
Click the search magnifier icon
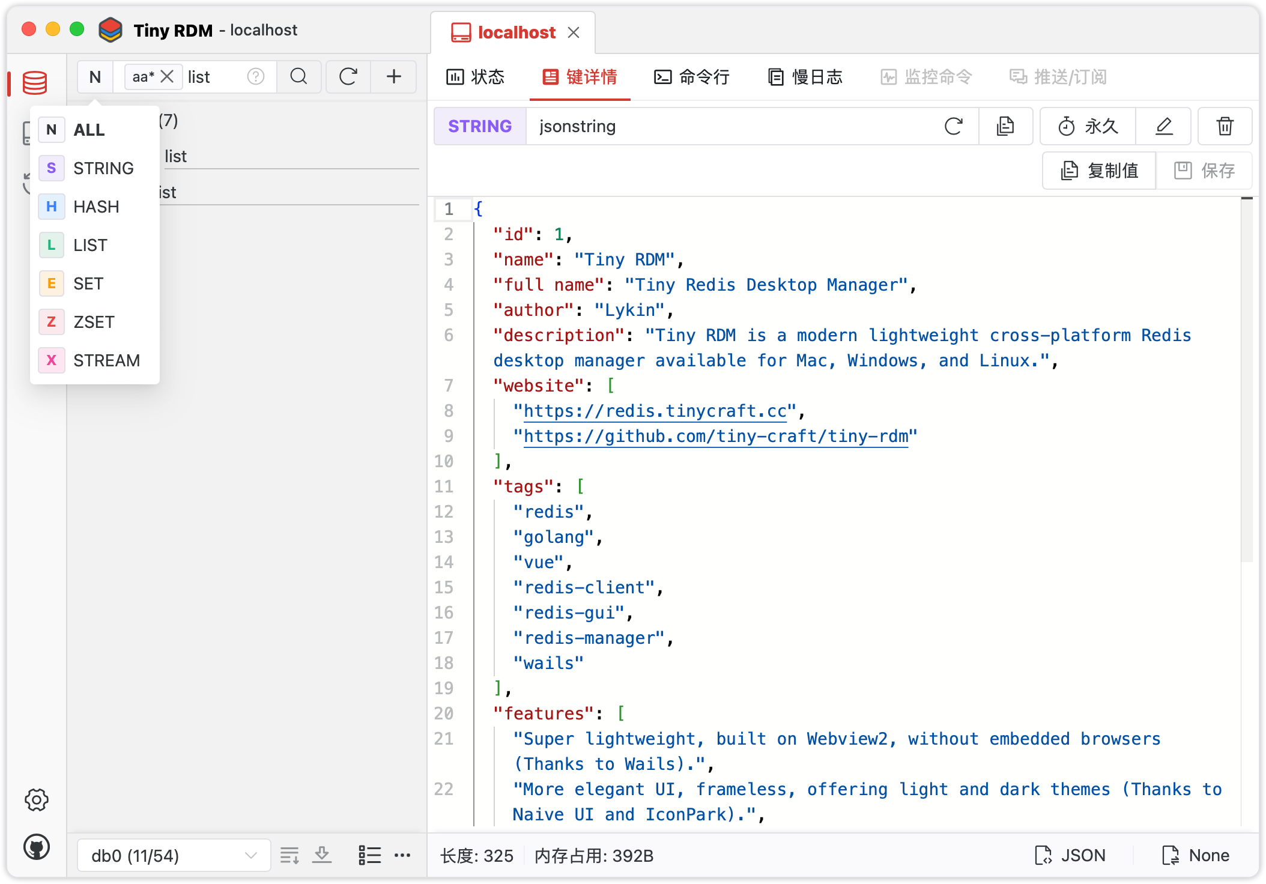(x=298, y=77)
